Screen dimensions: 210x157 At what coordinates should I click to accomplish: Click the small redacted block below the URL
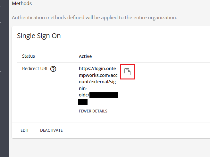pyautogui.click(x=83, y=102)
